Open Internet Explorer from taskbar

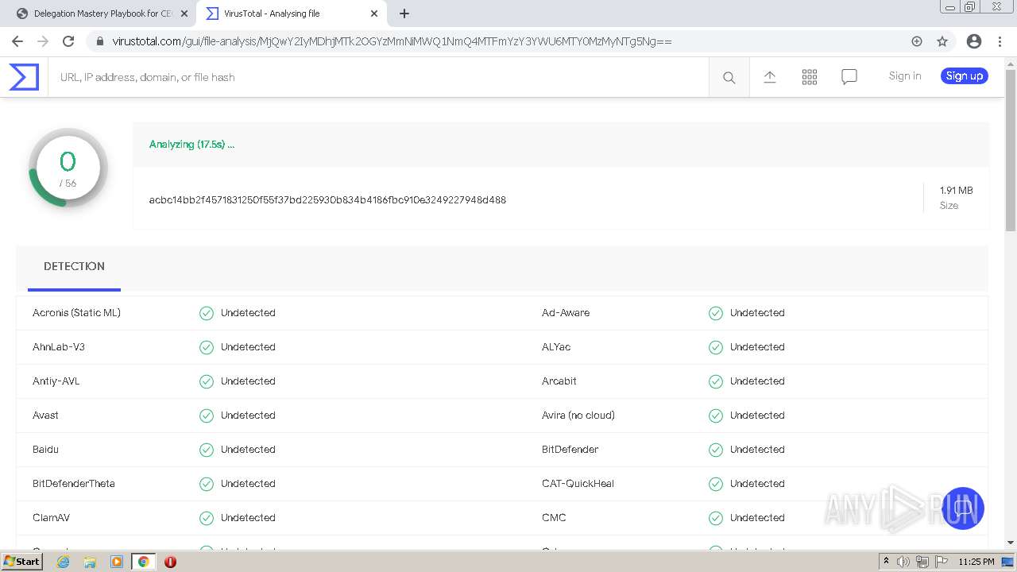pos(64,562)
